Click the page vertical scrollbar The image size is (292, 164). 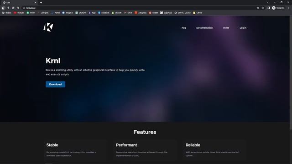pyautogui.click(x=291, y=72)
